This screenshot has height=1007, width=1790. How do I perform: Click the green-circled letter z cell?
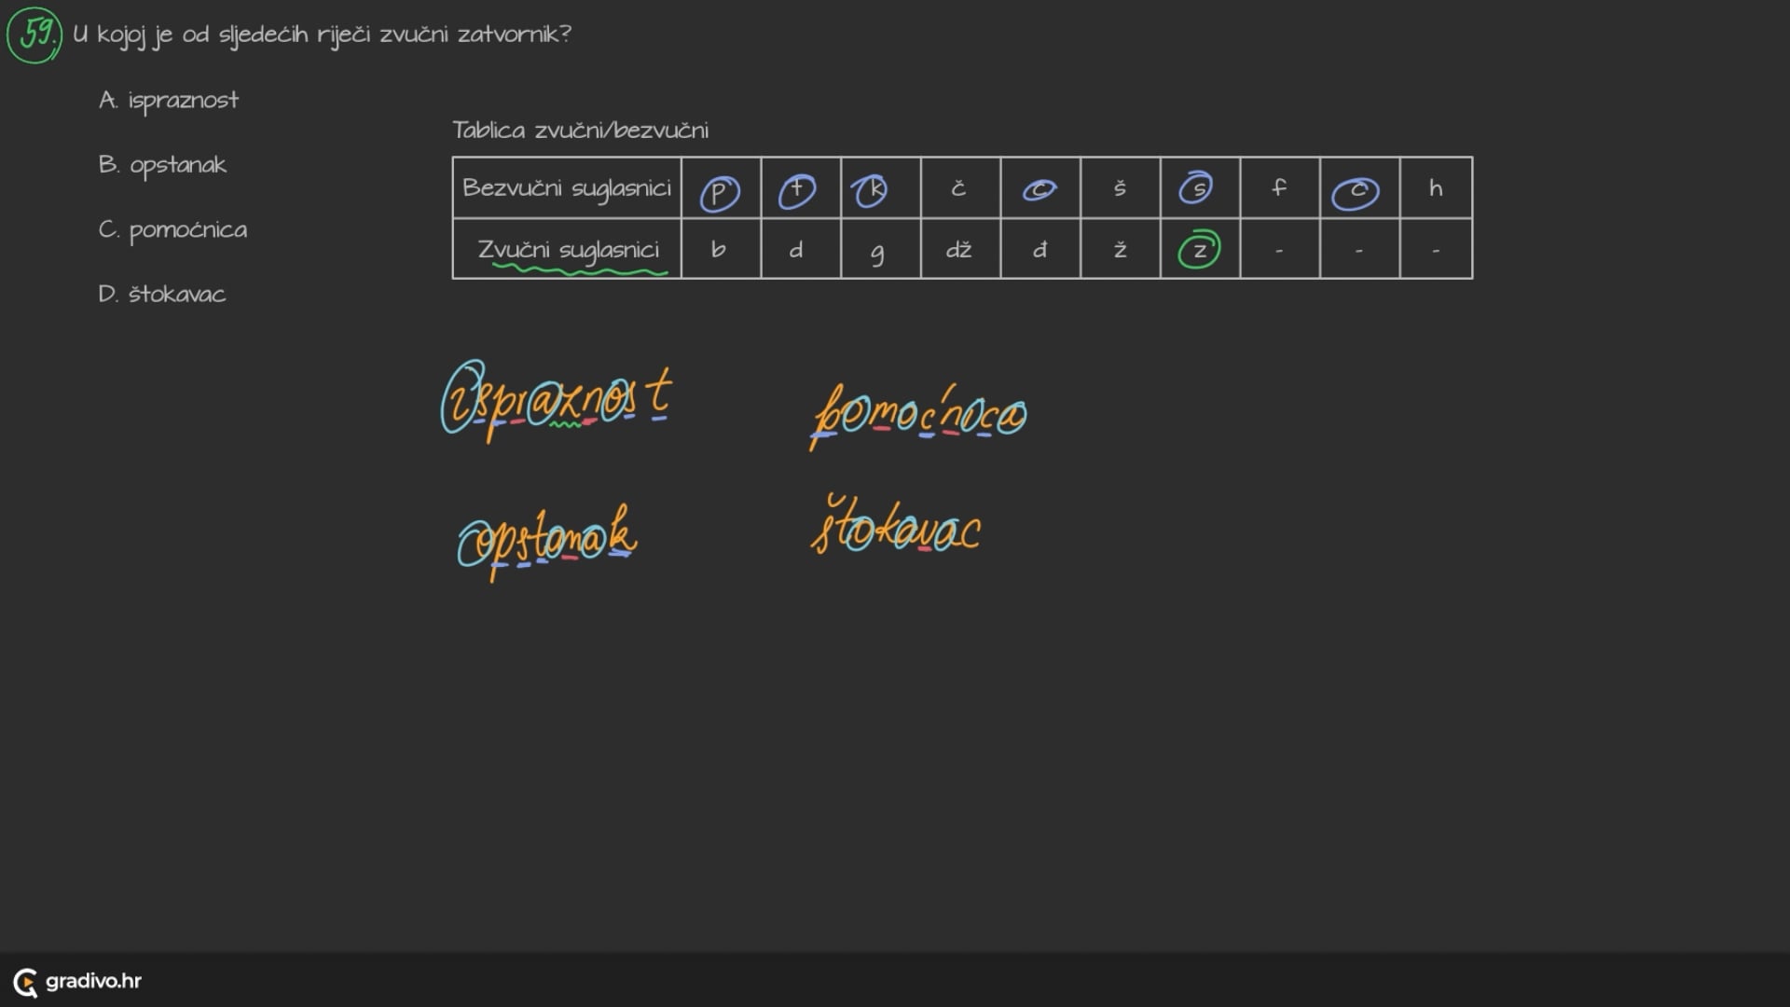[x=1200, y=249]
